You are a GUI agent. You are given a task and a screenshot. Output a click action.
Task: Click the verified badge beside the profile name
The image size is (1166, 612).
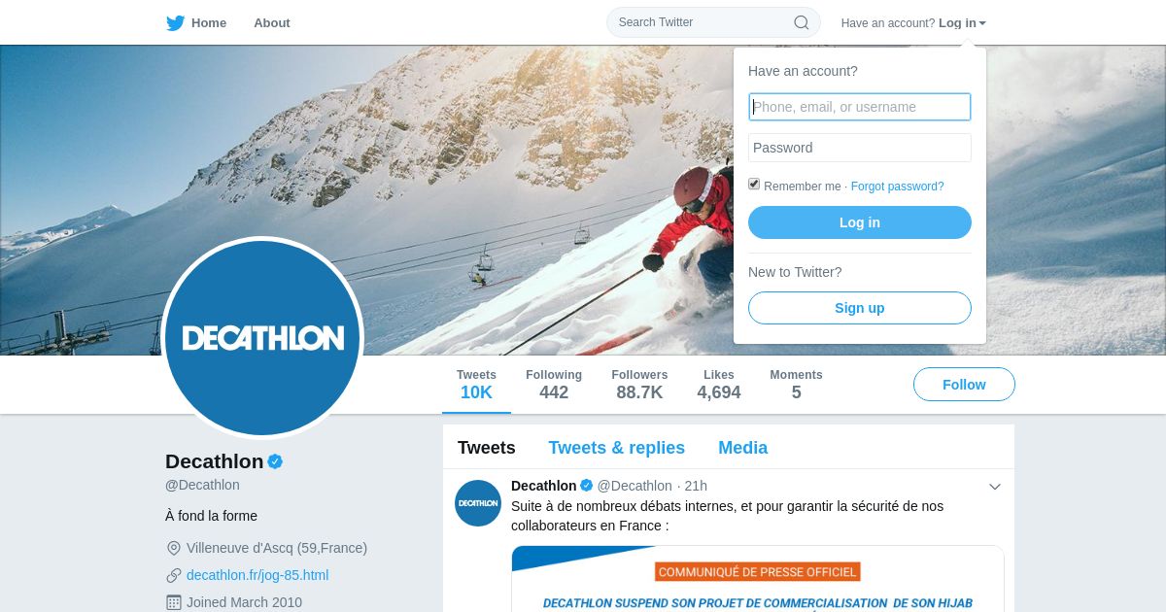click(x=275, y=461)
